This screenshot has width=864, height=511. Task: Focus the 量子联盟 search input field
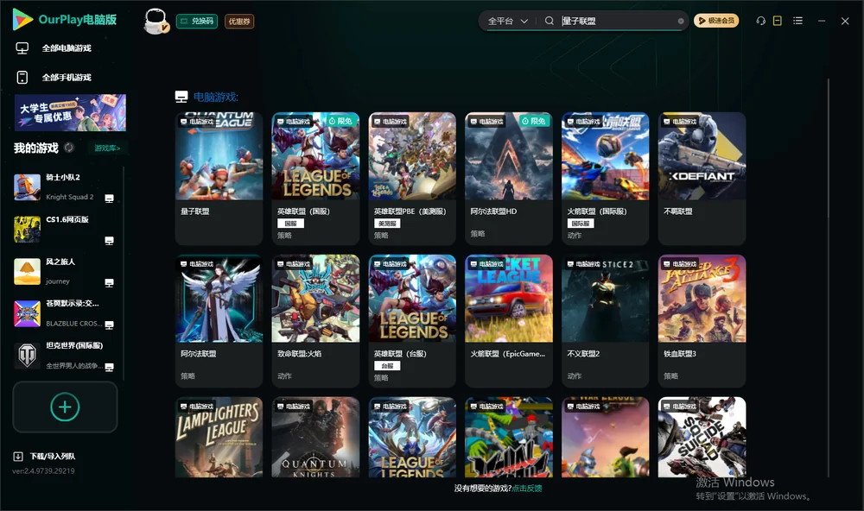[617, 21]
